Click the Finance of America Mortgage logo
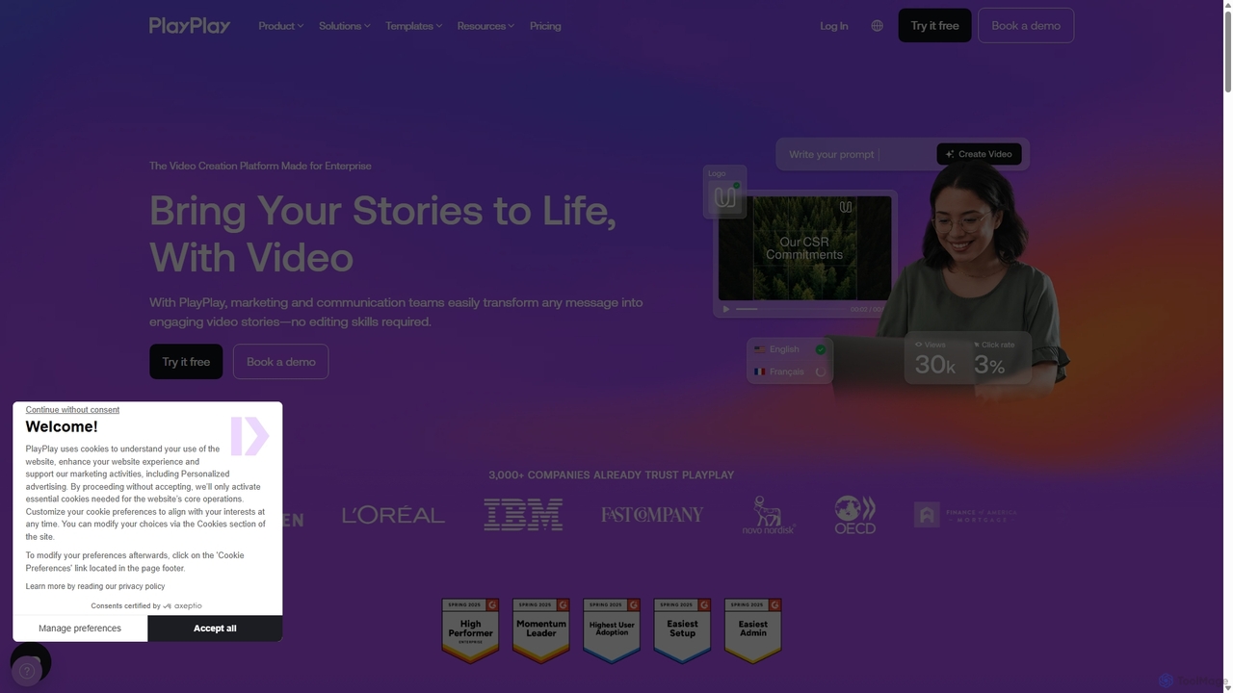The width and height of the screenshot is (1233, 693). (x=965, y=515)
